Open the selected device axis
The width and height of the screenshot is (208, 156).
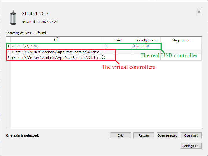click(167, 135)
